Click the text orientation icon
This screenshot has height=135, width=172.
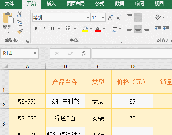tap(158, 17)
